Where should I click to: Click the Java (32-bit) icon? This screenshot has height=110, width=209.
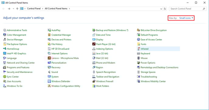coord(94,53)
